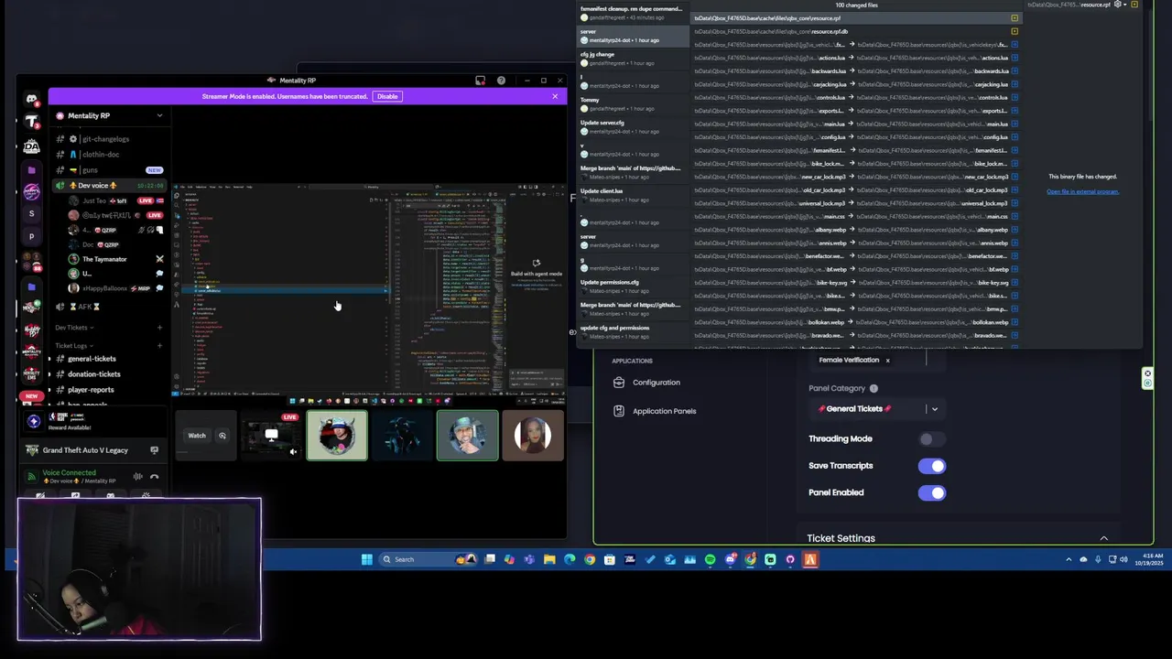Open Configuration under Applications
1172x659 pixels.
click(x=656, y=383)
